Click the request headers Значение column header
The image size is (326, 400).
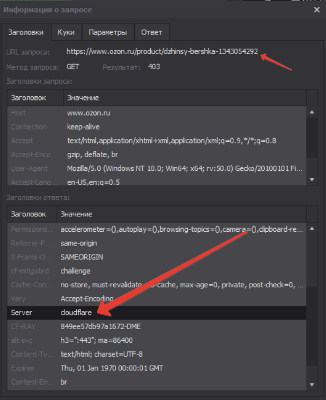click(185, 98)
